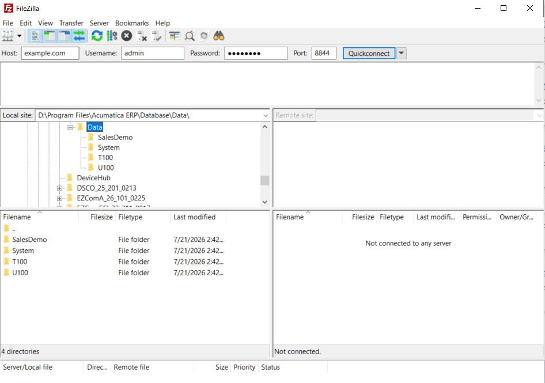The height and width of the screenshot is (383, 545).
Task: Toggle processing of transfer queue
Action: (x=112, y=36)
